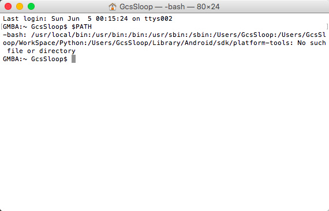This screenshot has height=211, width=329.
Task: Click the $PATH command text
Action: (x=81, y=27)
